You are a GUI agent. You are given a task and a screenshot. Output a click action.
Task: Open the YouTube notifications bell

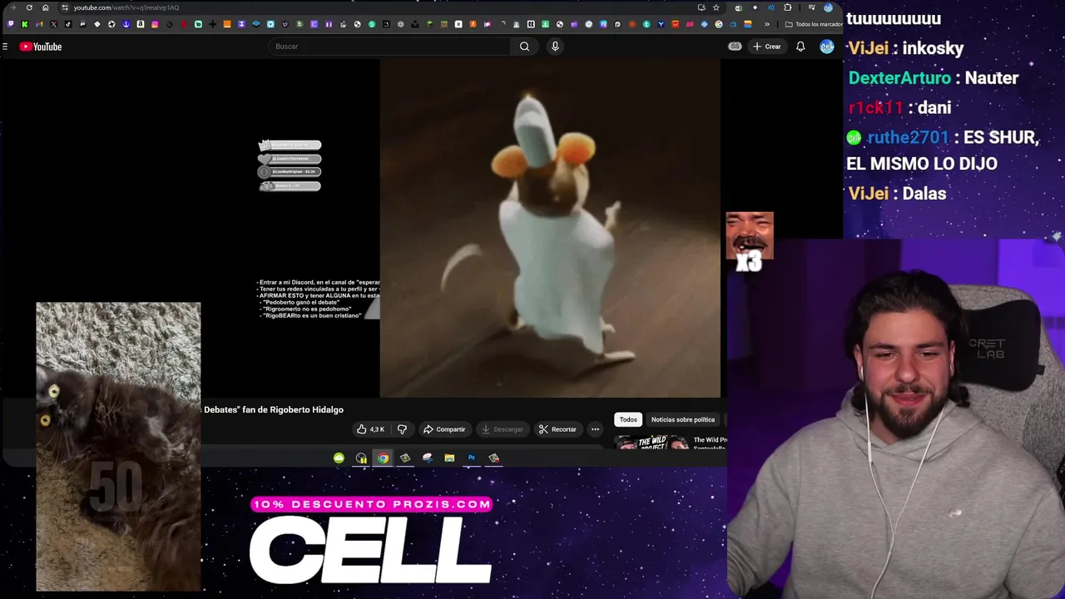click(x=800, y=47)
